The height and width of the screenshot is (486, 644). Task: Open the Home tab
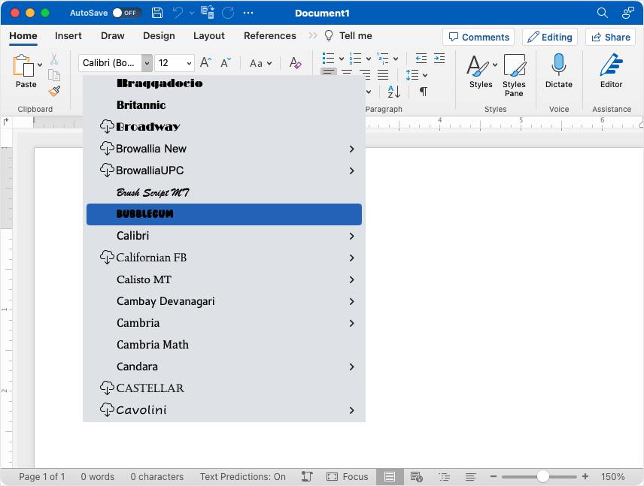pos(23,36)
